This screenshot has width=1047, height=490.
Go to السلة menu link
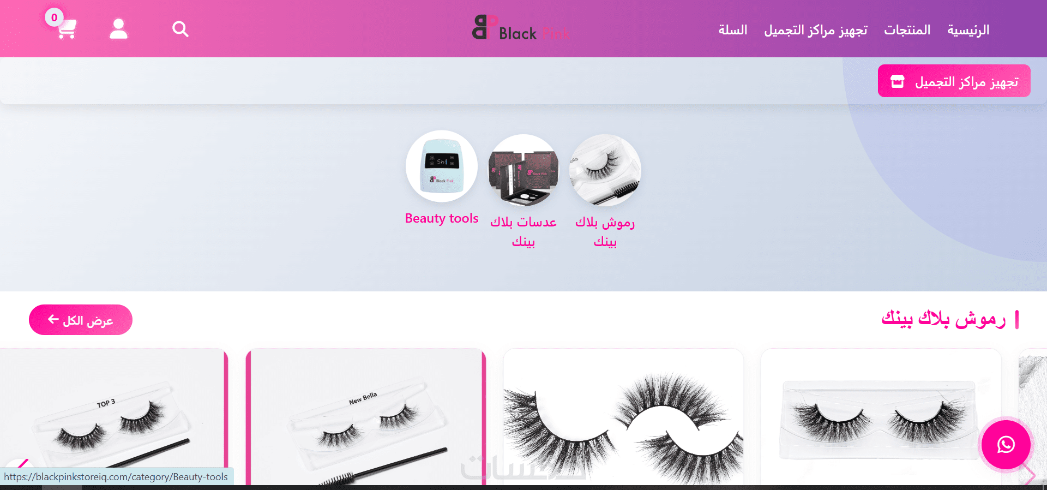point(732,30)
